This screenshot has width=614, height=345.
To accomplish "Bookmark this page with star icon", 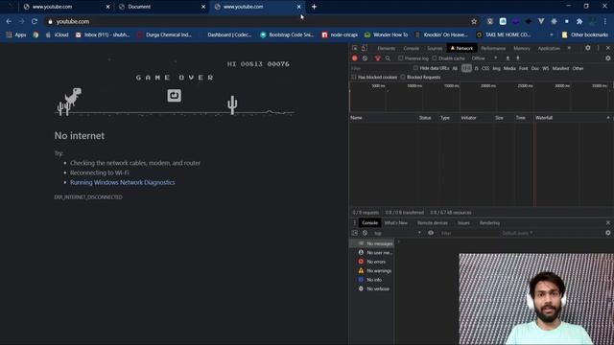I will click(474, 21).
